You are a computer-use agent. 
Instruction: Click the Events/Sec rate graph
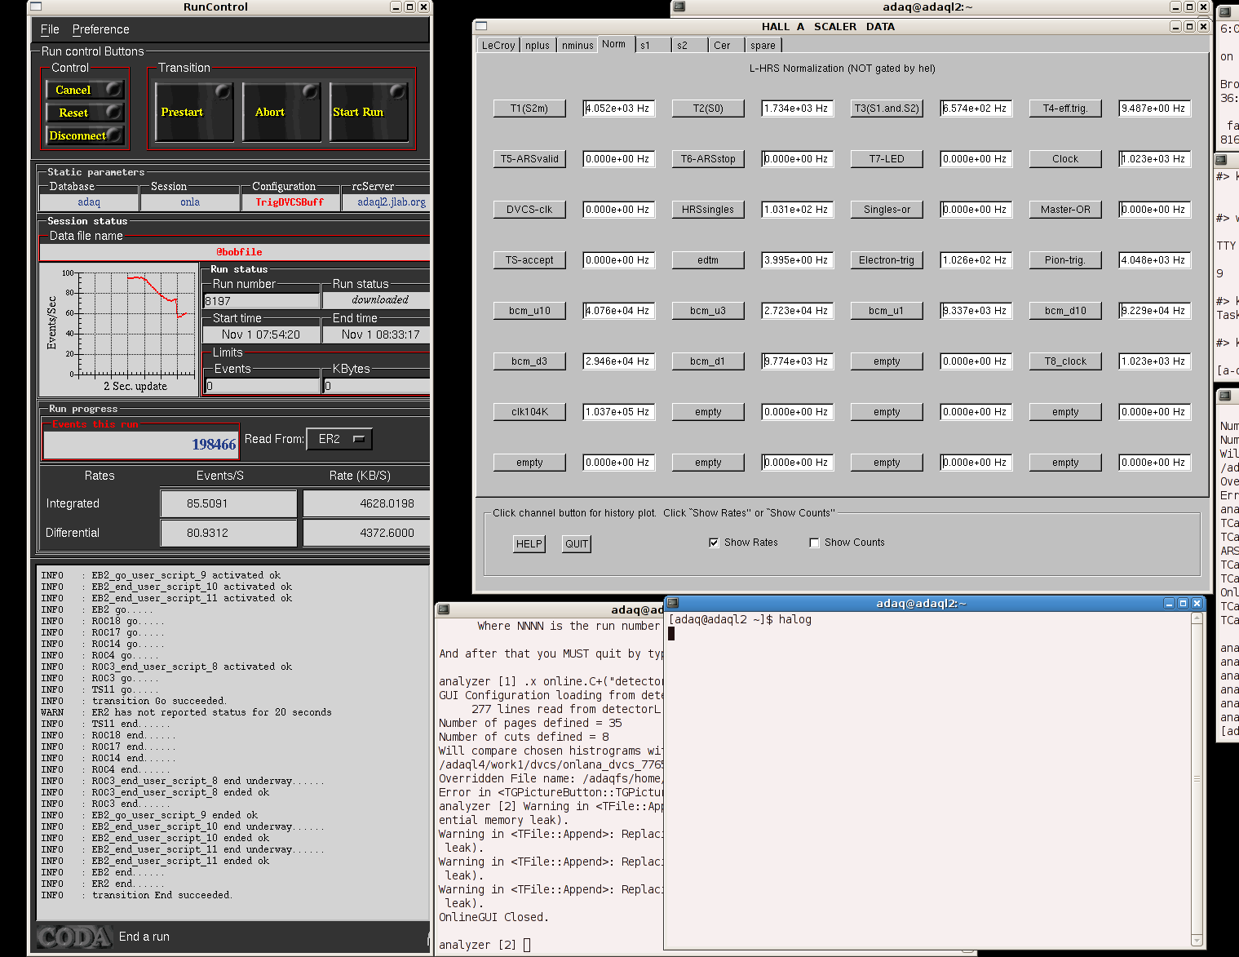coord(118,330)
